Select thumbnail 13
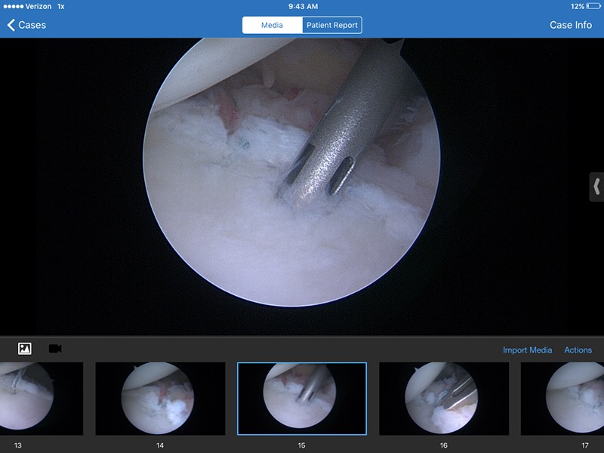Screen dimensions: 604x453 coord(42,399)
